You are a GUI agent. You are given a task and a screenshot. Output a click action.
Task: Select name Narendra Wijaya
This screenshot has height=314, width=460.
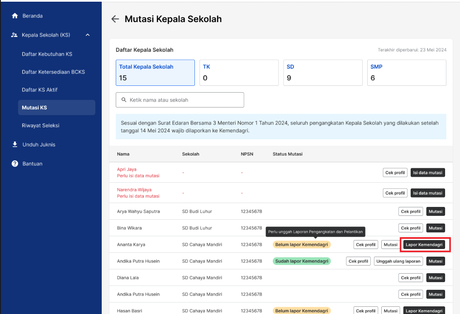click(134, 190)
